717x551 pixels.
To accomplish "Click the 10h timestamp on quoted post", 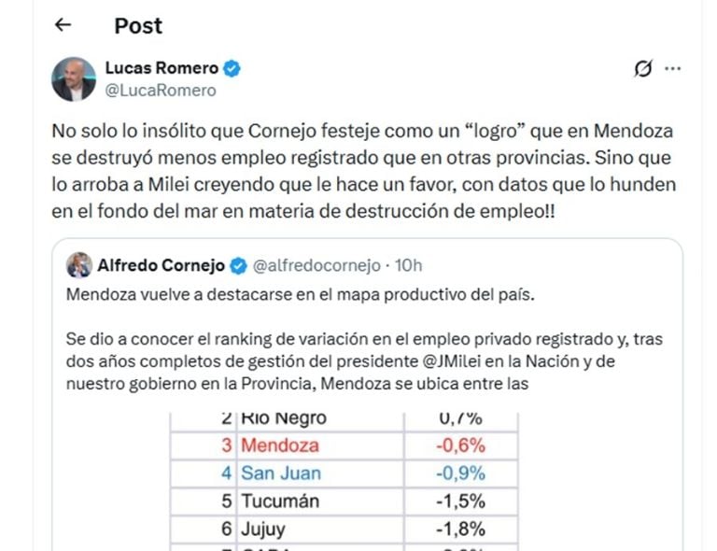I will pyautogui.click(x=409, y=266).
